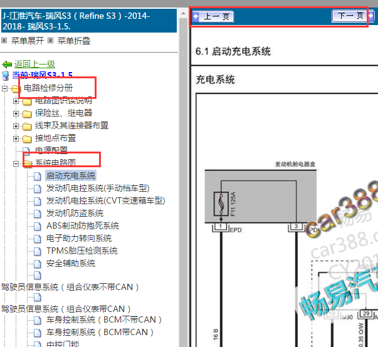Click page icon beside 发动机电控系统(CVT变速箱车型)
Viewport: 378px width, 347px height.
click(x=38, y=201)
